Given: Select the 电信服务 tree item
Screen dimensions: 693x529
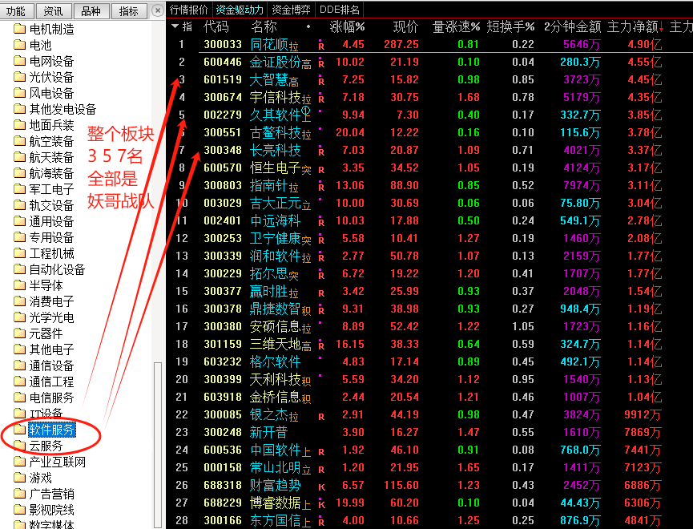Looking at the screenshot, I should click(52, 398).
